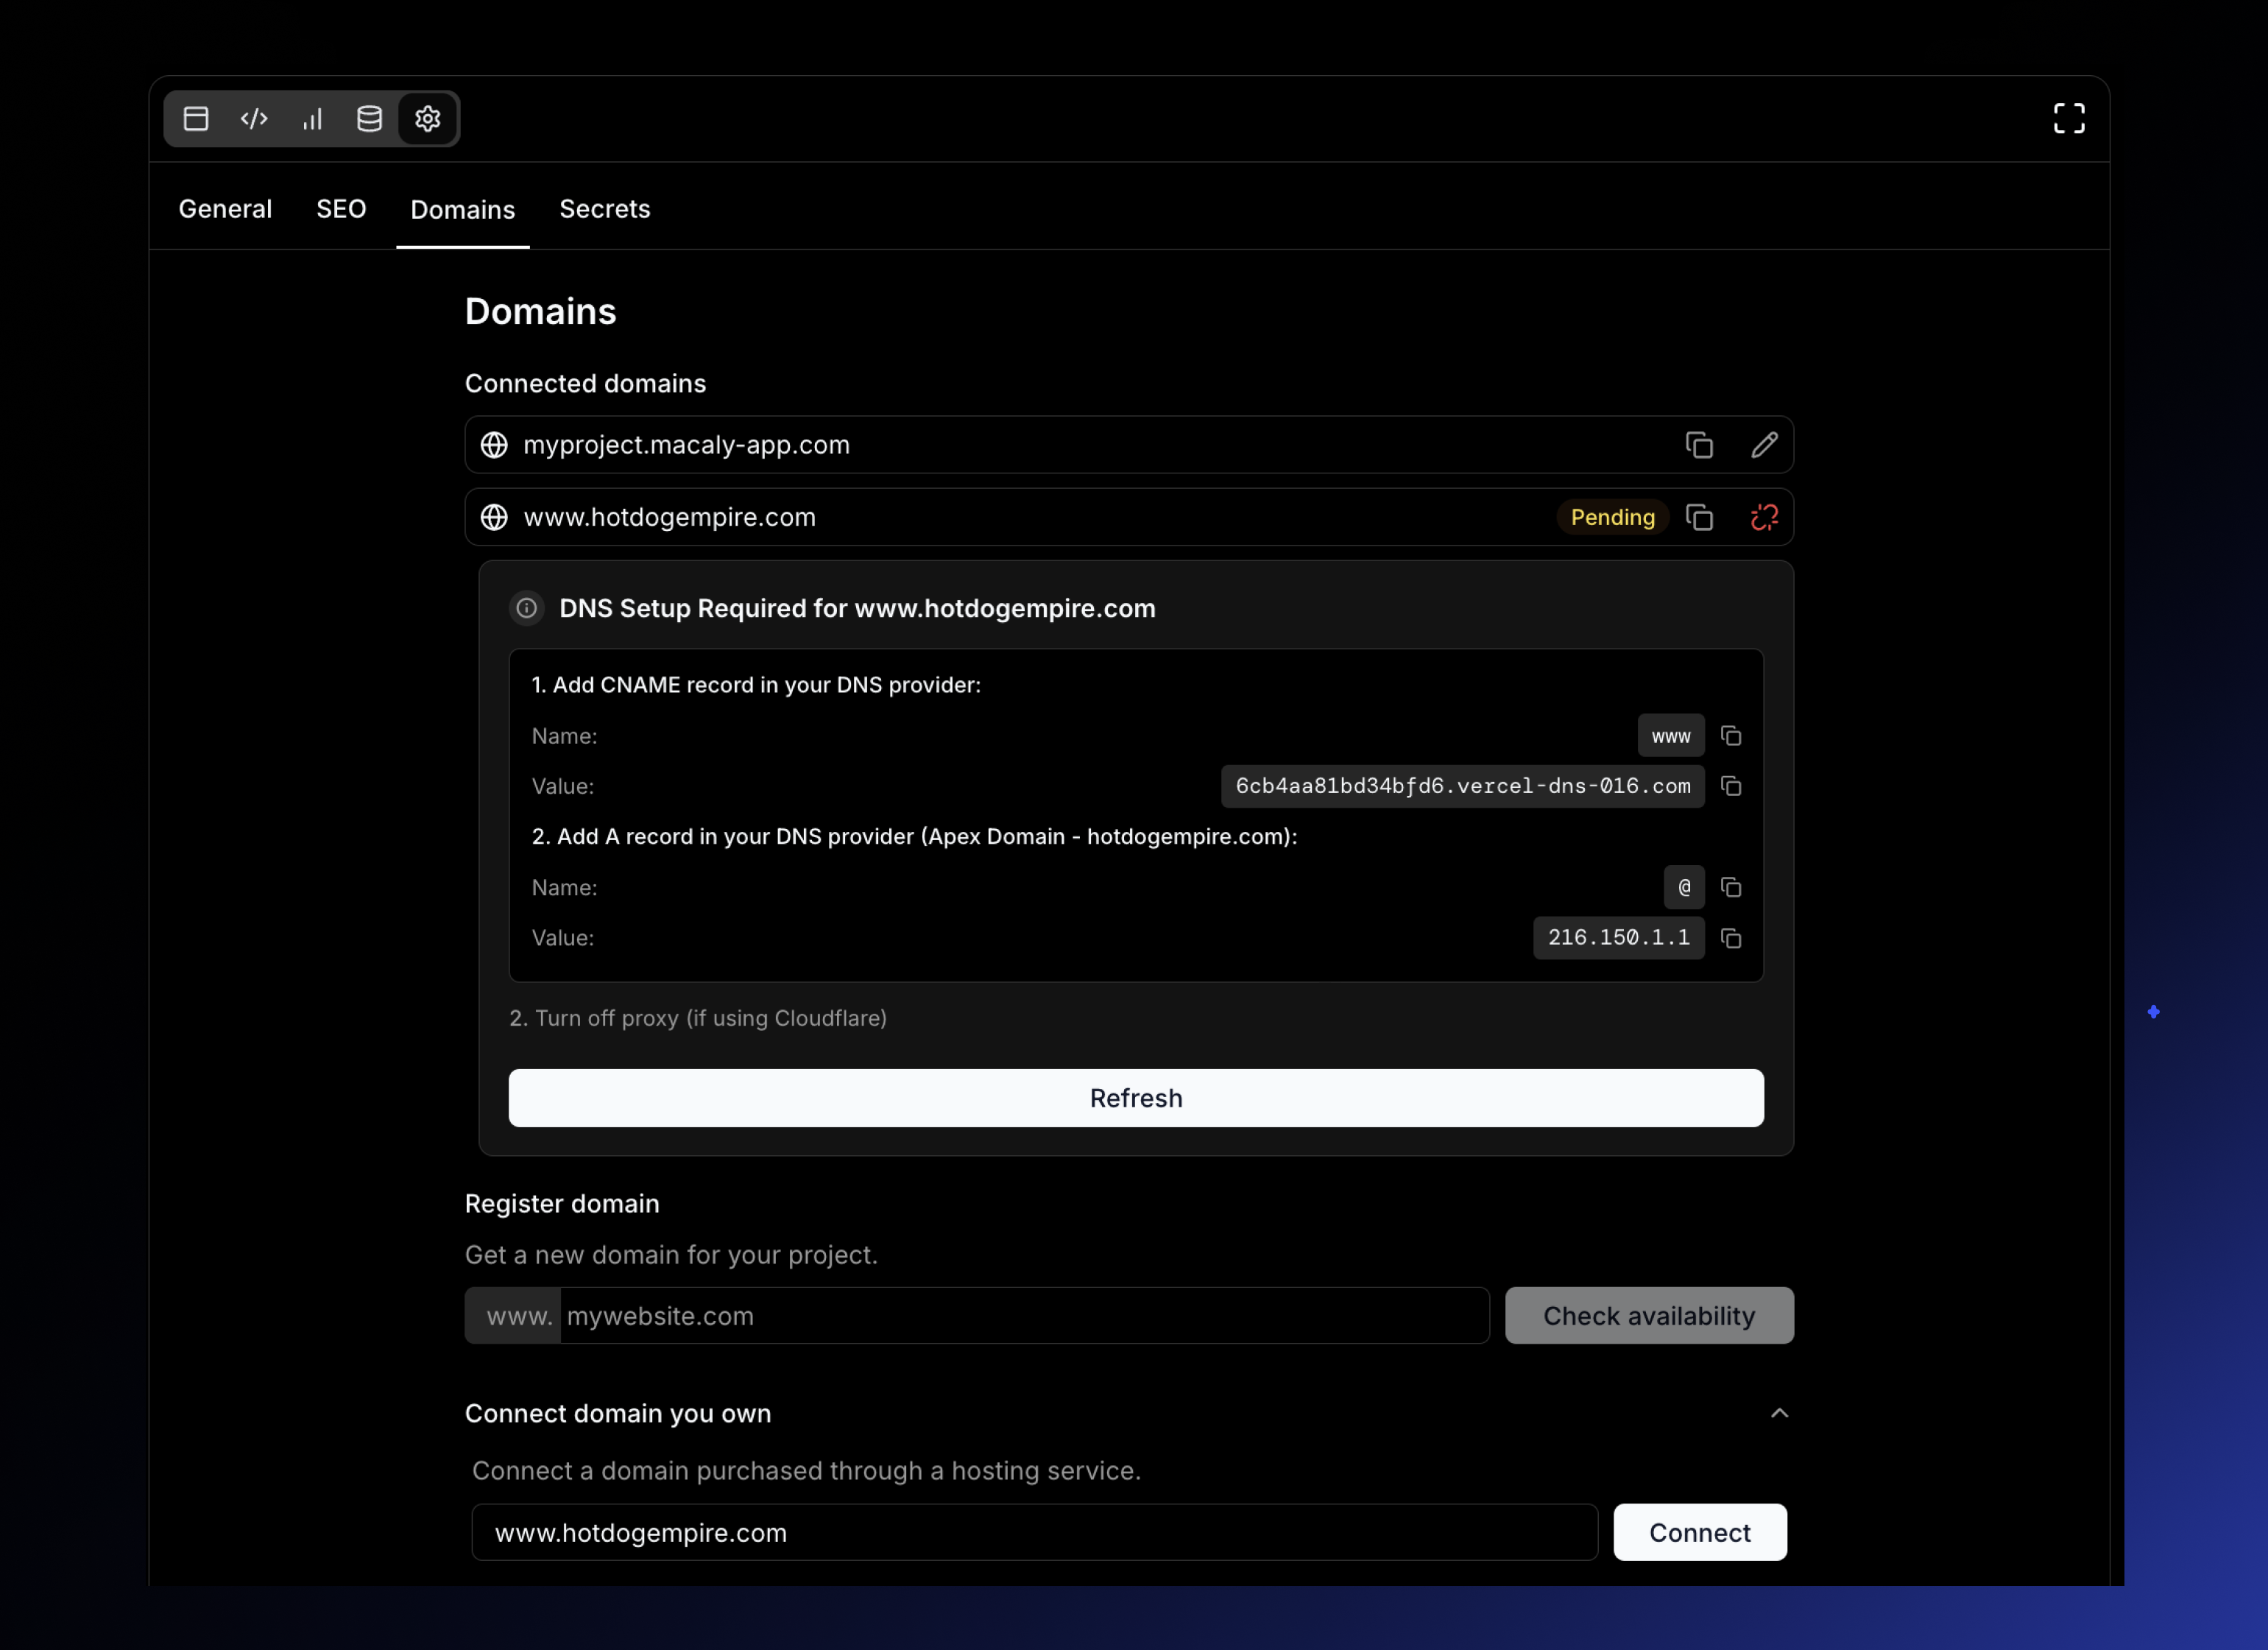
Task: Edit myproject.macaly-app.com with the pencil icon
Action: (1764, 444)
